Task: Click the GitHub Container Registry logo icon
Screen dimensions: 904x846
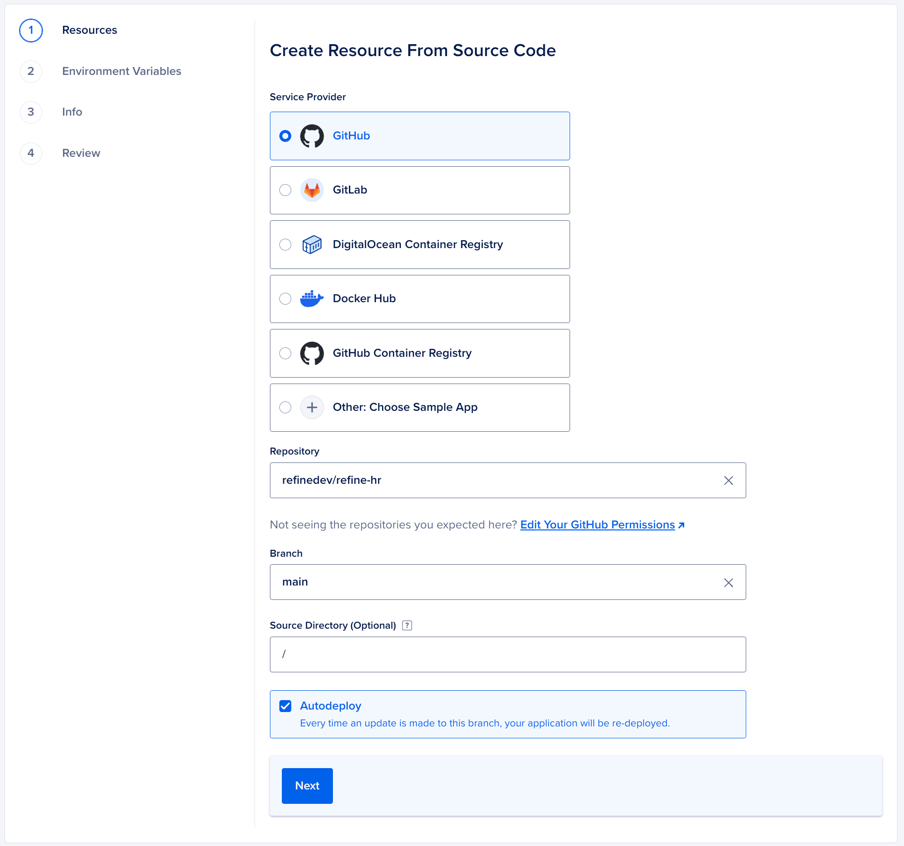Action: pos(312,353)
